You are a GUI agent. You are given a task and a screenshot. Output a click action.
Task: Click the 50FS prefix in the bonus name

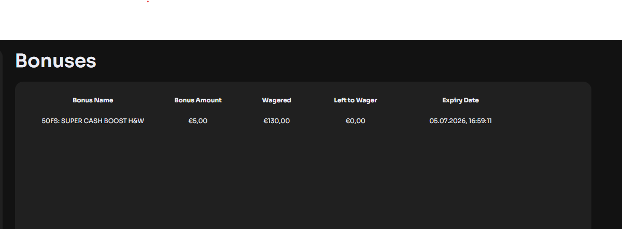click(x=50, y=121)
